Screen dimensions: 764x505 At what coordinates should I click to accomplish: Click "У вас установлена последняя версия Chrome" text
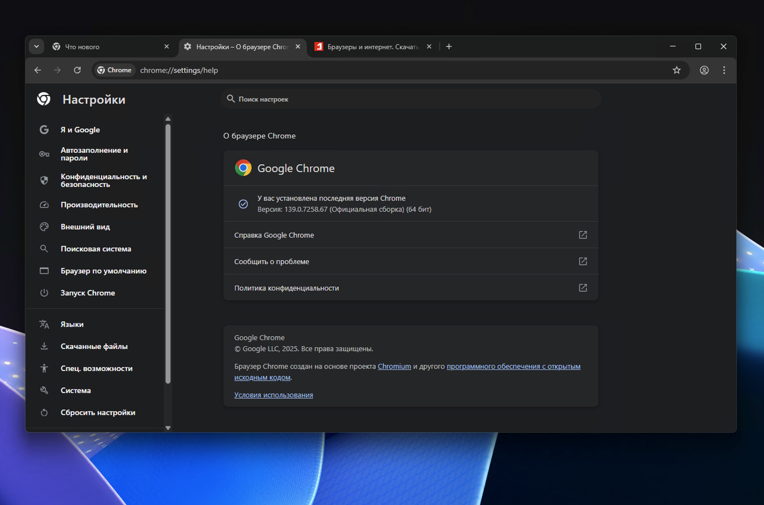pos(332,198)
